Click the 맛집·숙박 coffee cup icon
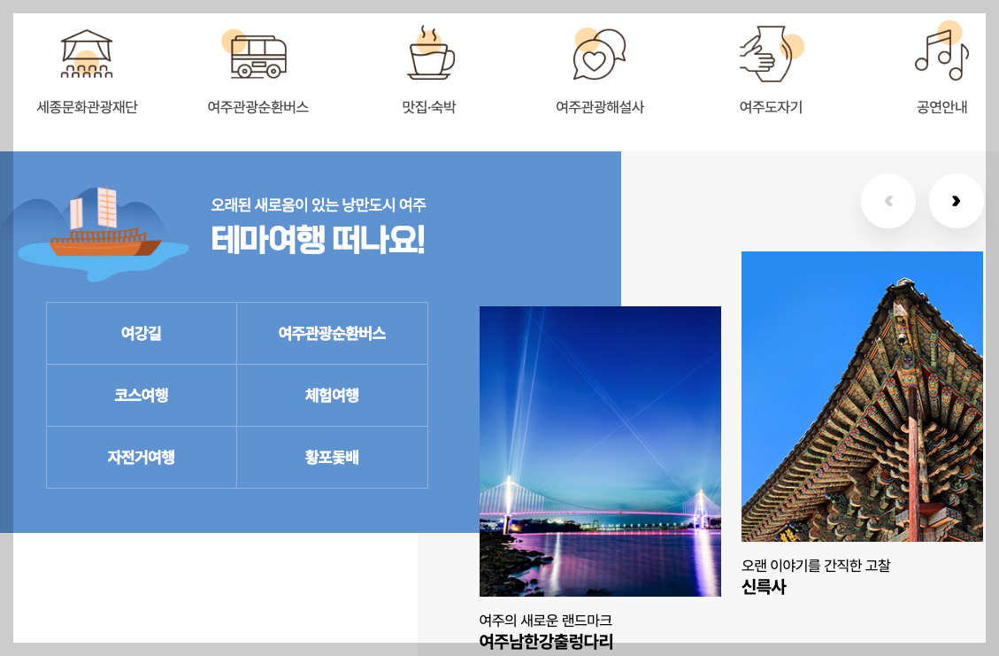The height and width of the screenshot is (656, 999). (430, 55)
